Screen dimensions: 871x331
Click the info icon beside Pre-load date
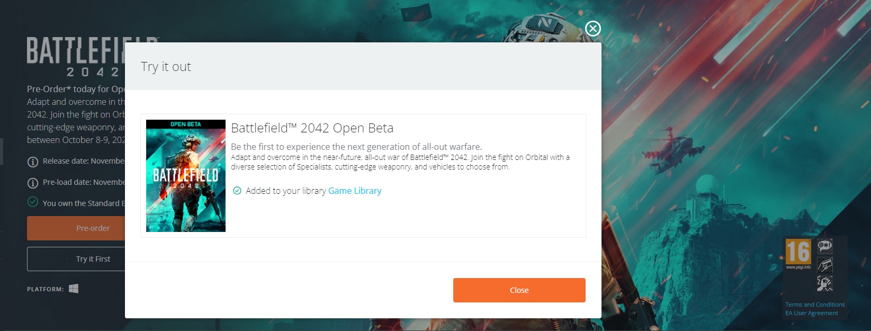[x=33, y=183]
